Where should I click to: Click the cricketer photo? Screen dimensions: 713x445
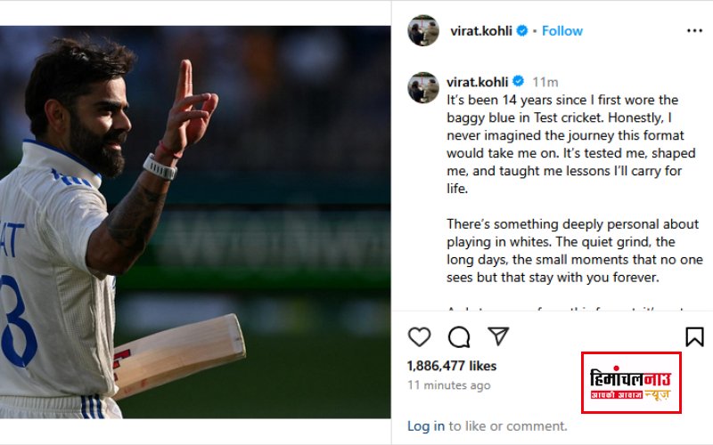coord(195,222)
